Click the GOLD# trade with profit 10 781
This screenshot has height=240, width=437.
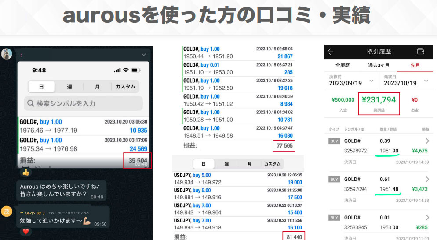click(238, 116)
